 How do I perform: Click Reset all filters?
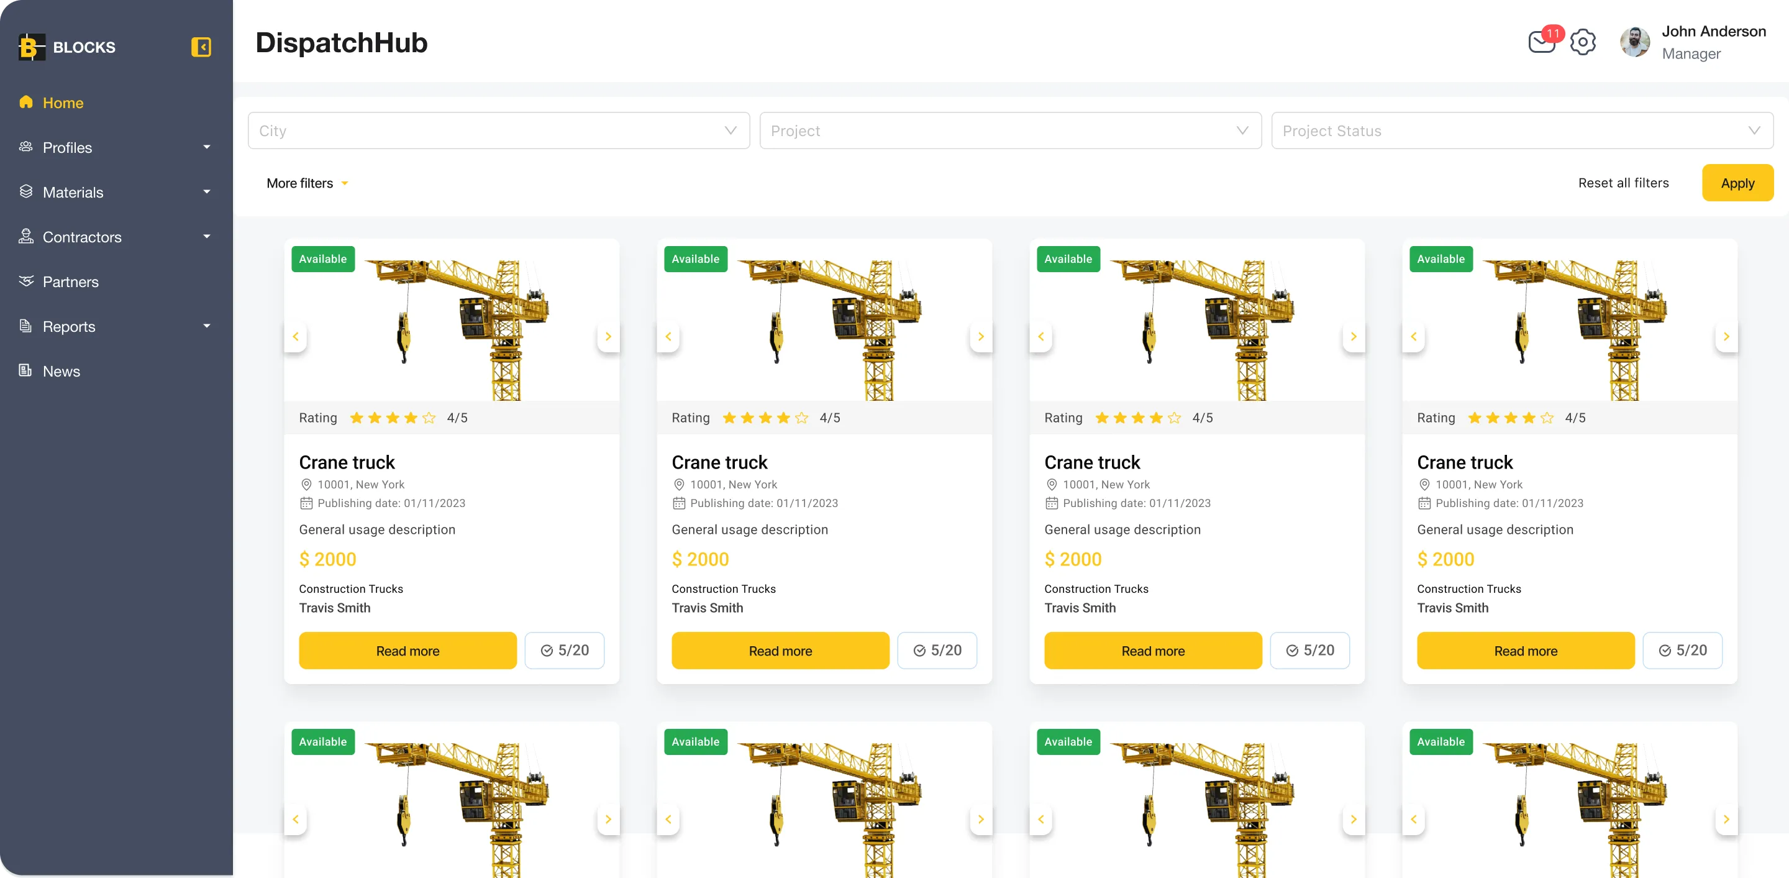pyautogui.click(x=1623, y=183)
